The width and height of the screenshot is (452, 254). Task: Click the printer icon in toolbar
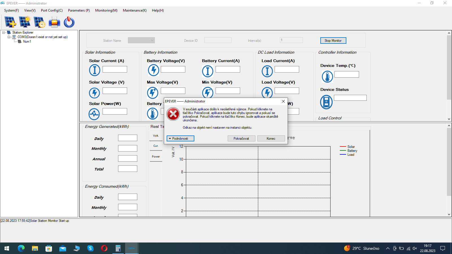(x=54, y=22)
